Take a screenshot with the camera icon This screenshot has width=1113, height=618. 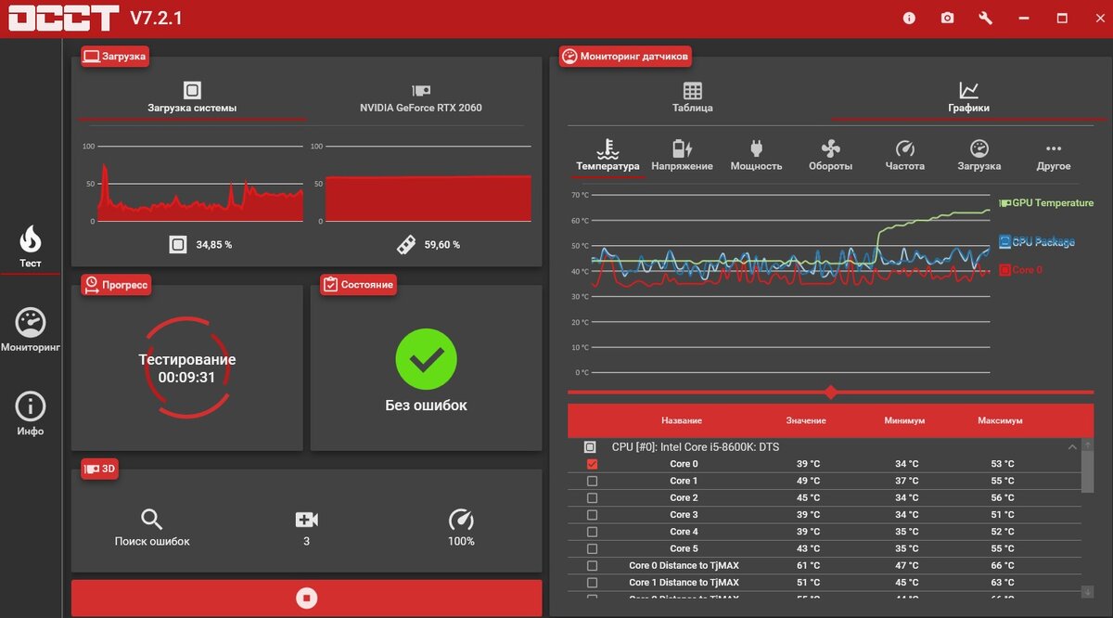coord(947,19)
